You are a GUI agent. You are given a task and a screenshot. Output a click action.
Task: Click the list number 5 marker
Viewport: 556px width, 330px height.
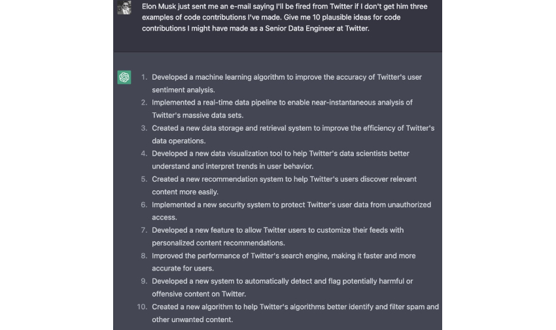pyautogui.click(x=145, y=179)
